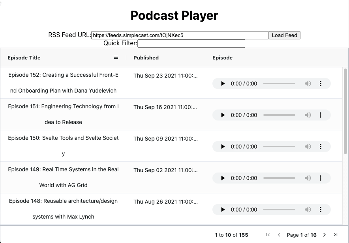Screen dimensions: 349x243
Task: Open three-dot dropdown on Episode 150 player
Action: [321, 147]
